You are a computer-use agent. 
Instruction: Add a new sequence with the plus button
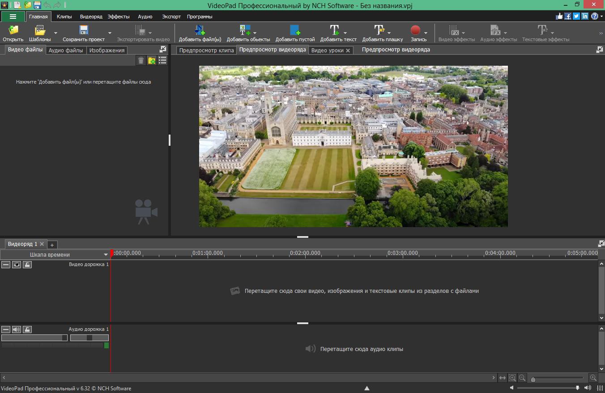pyautogui.click(x=52, y=245)
